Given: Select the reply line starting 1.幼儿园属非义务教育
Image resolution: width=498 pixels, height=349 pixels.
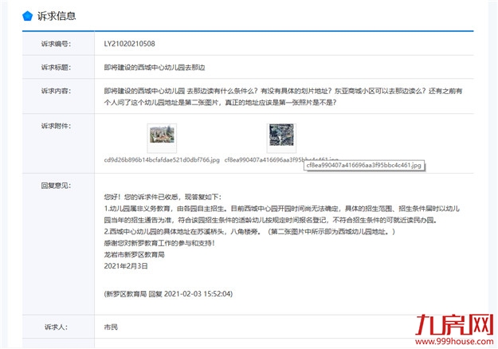Looking at the screenshot, I should pyautogui.click(x=282, y=209).
